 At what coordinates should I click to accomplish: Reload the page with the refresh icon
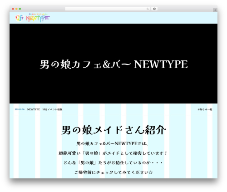[x=148, y=9]
